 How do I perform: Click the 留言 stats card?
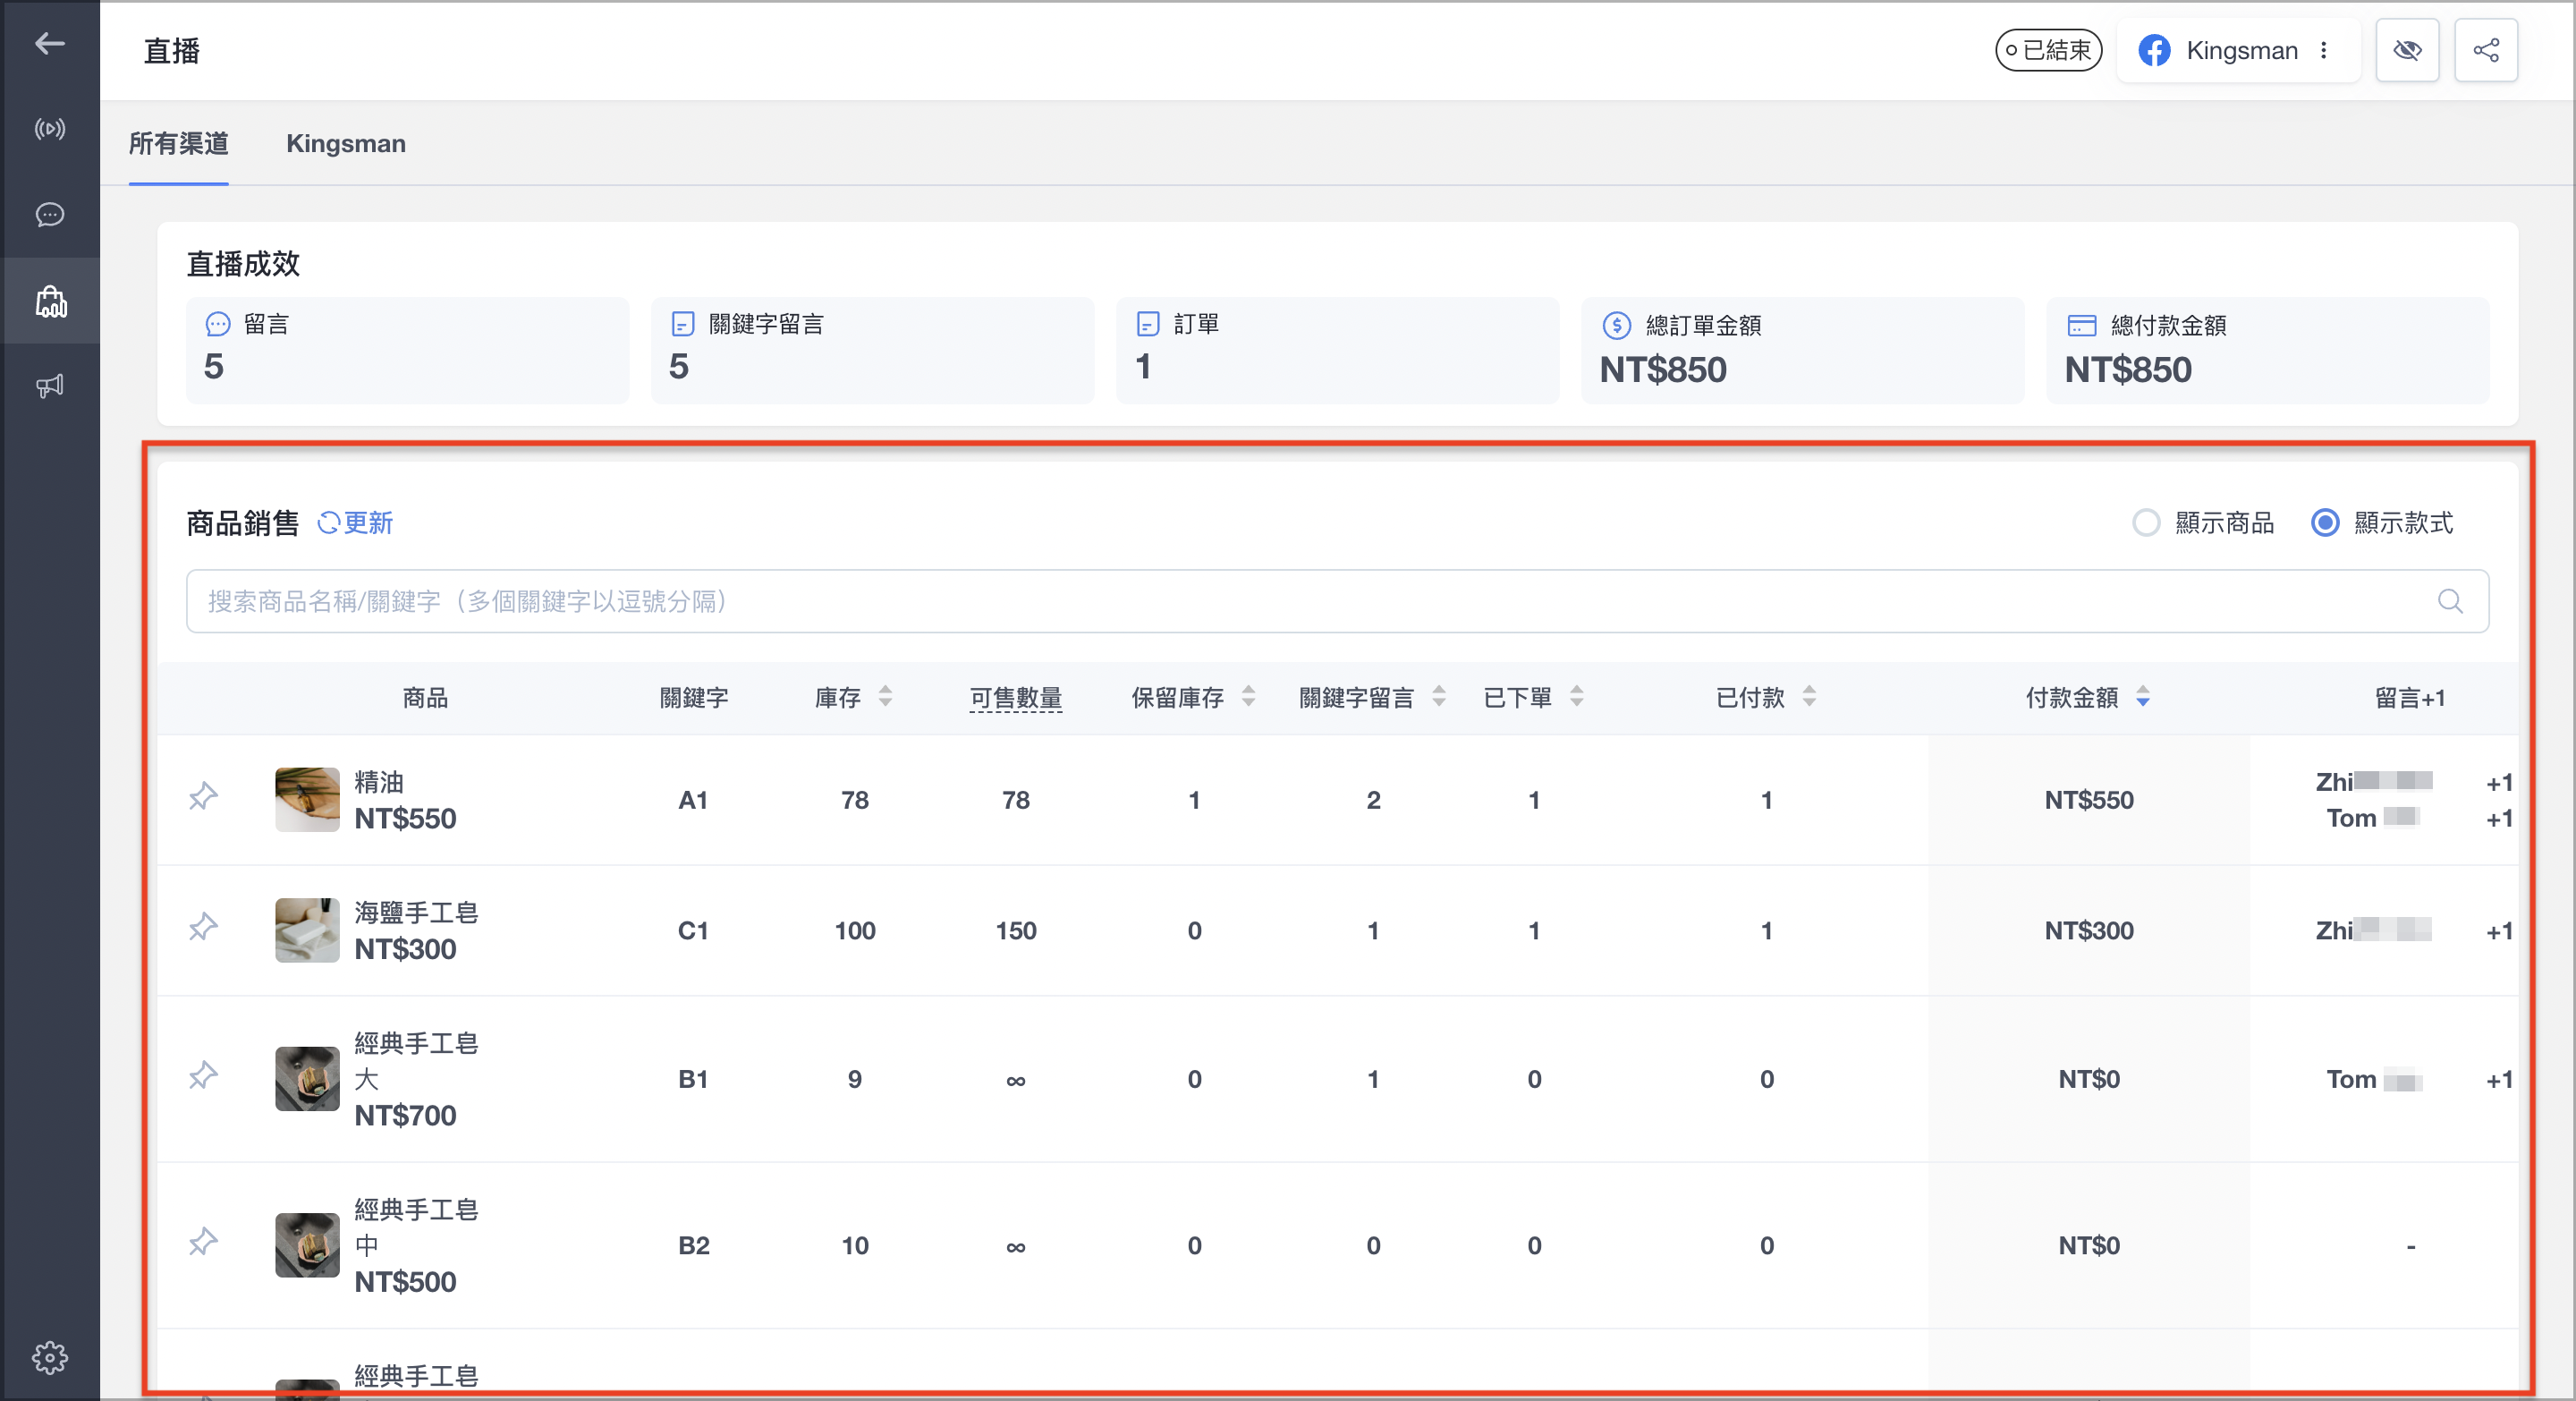[408, 350]
